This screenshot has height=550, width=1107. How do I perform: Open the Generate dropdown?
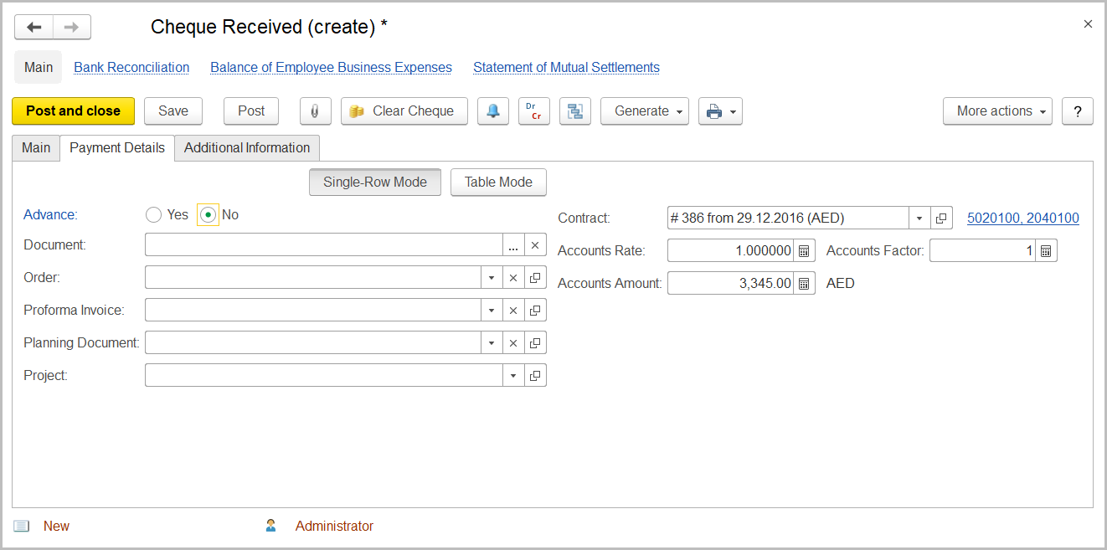click(x=644, y=111)
